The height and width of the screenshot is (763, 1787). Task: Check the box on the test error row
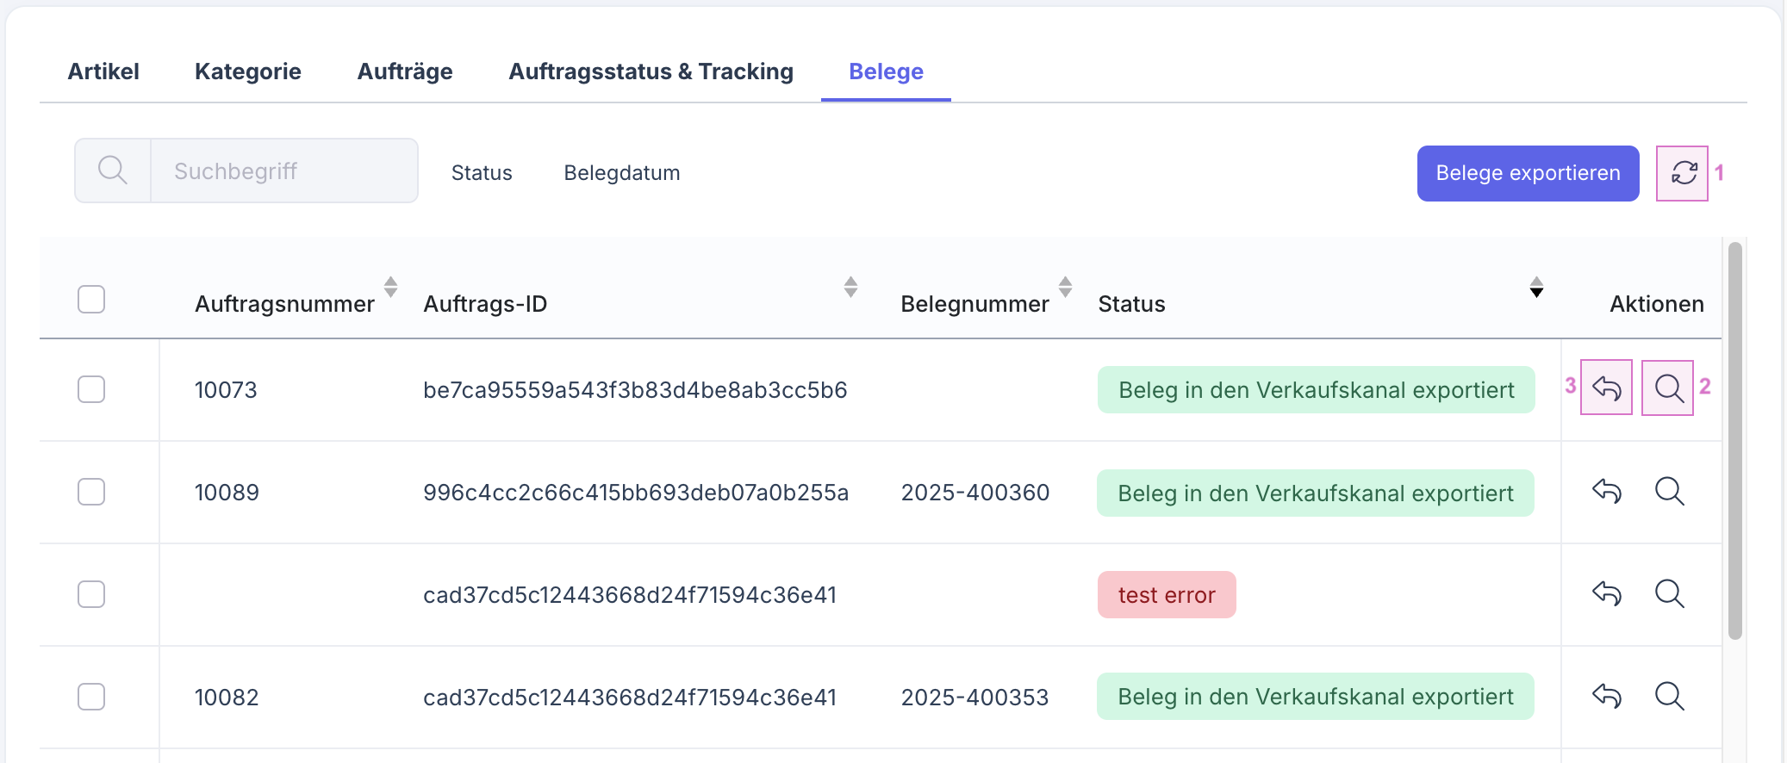click(90, 593)
